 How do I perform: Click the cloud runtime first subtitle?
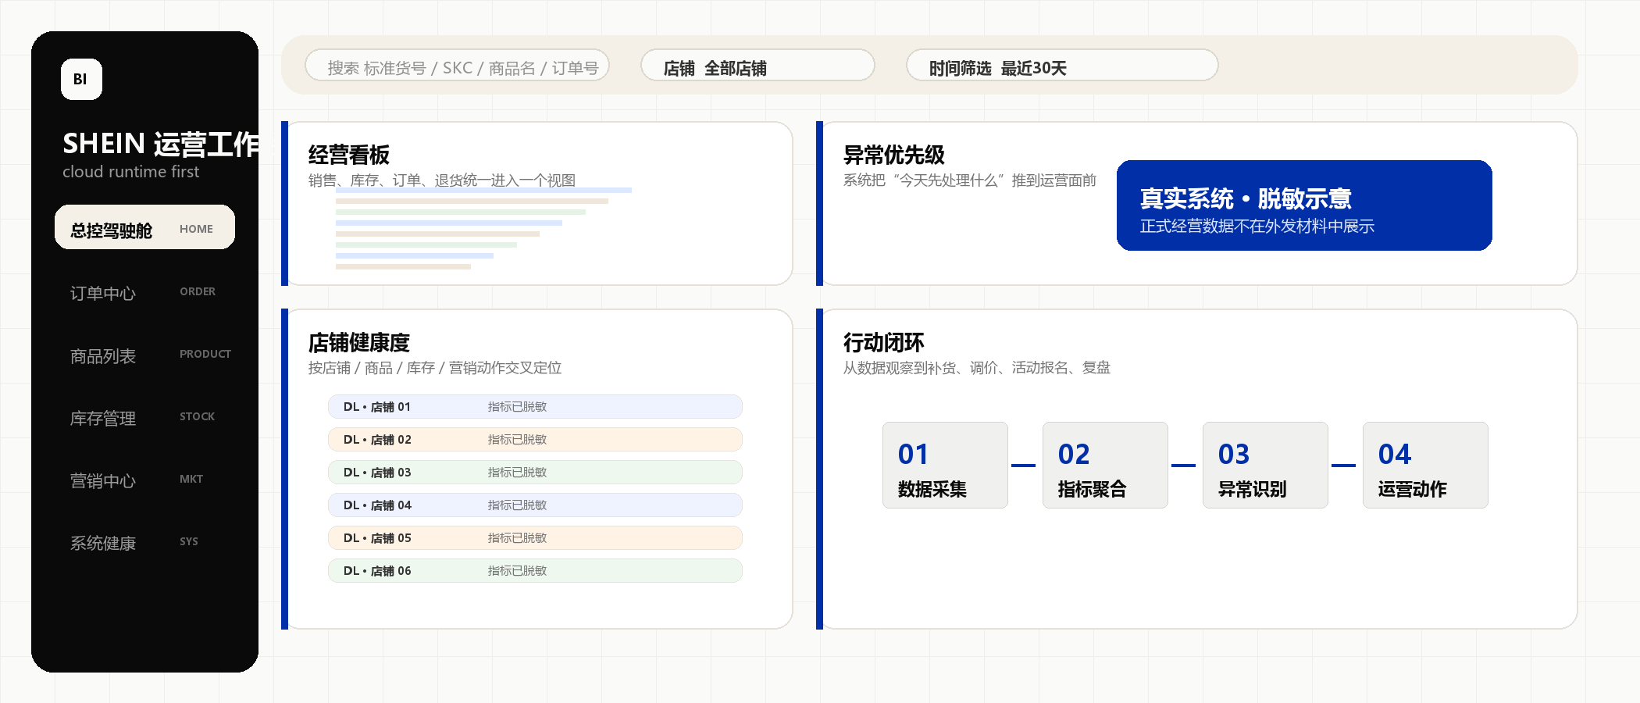click(x=130, y=172)
